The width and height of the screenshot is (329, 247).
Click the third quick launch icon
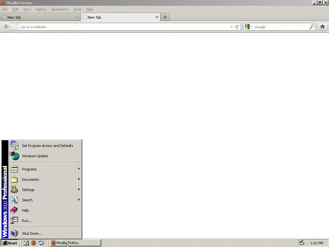click(x=41, y=243)
